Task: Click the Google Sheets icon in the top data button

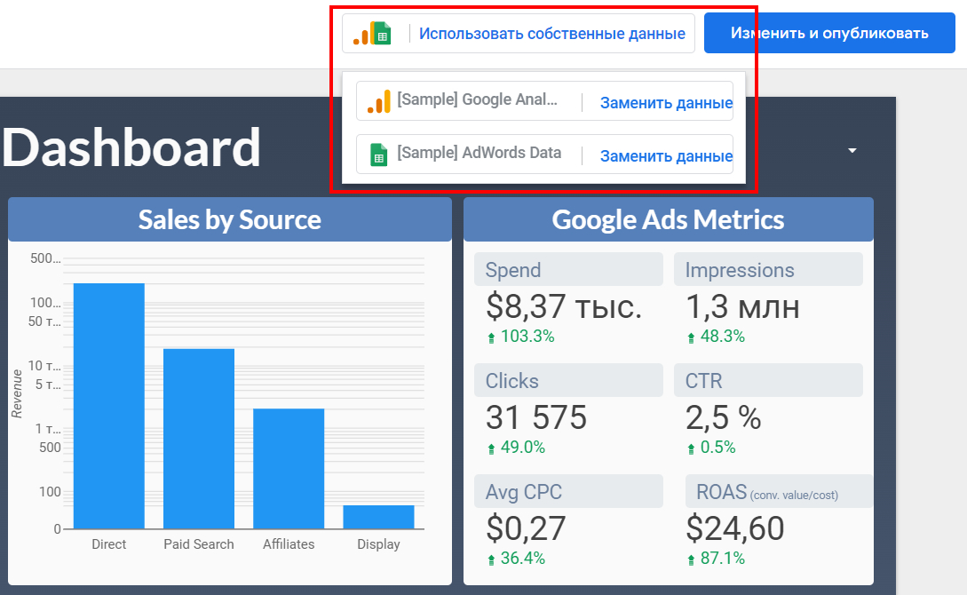Action: tap(382, 33)
